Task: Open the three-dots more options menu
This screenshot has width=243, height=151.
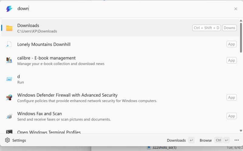Action: tap(237, 140)
